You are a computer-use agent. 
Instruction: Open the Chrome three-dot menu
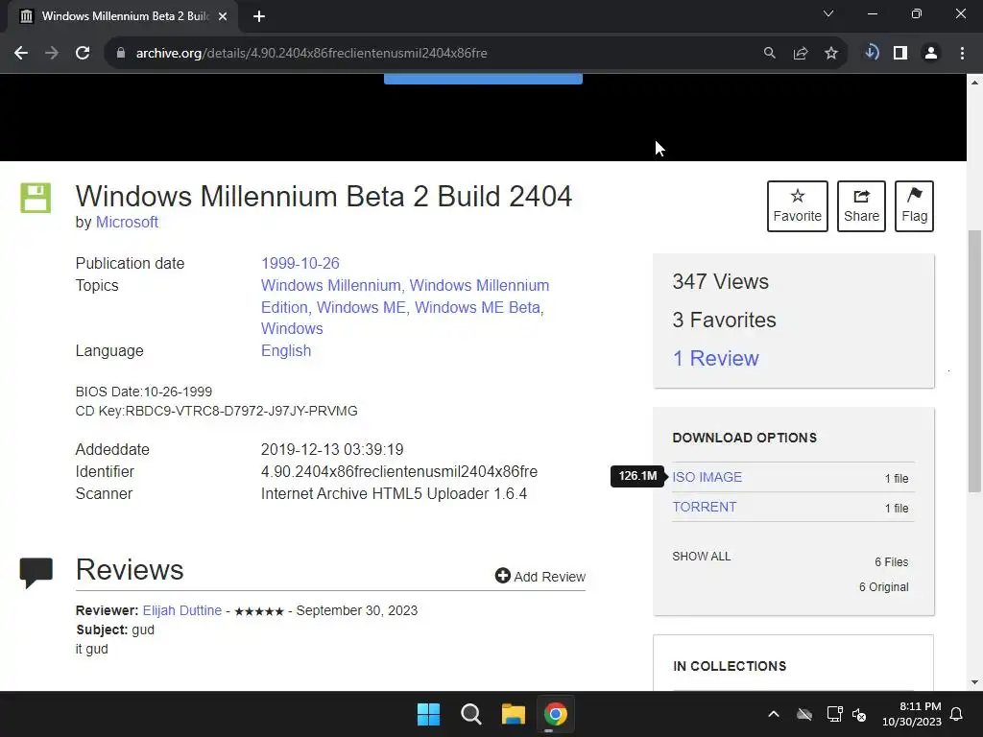[x=962, y=54]
